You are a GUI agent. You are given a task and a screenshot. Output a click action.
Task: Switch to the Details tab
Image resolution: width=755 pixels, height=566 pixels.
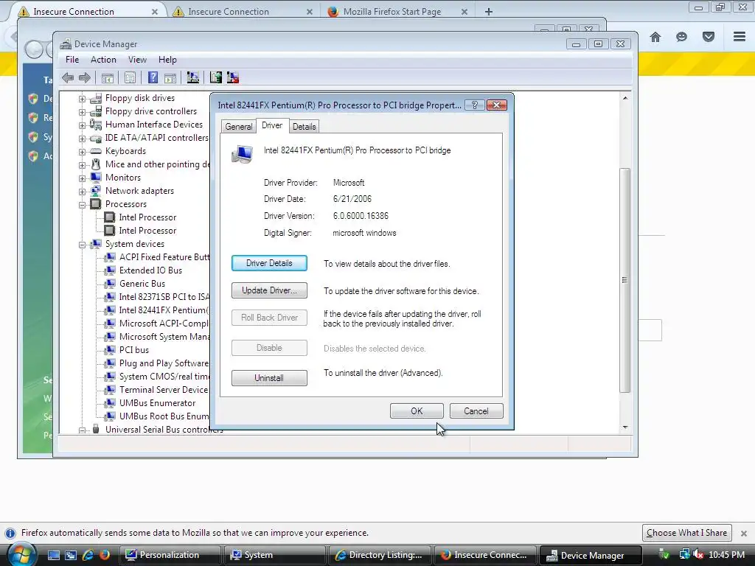(305, 127)
